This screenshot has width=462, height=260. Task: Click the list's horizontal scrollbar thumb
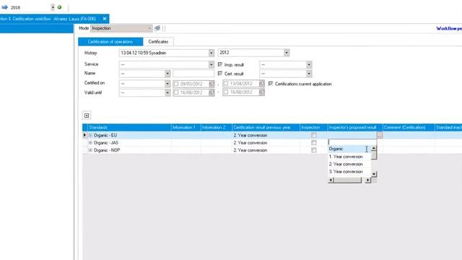pos(347,180)
